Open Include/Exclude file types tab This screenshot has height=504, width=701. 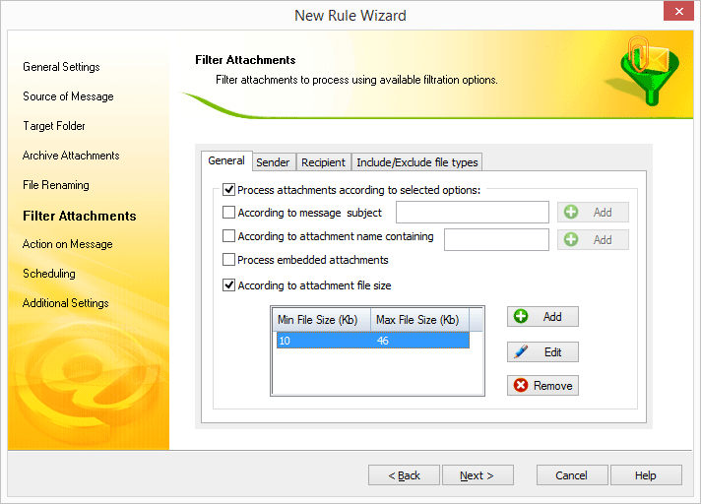coord(417,162)
